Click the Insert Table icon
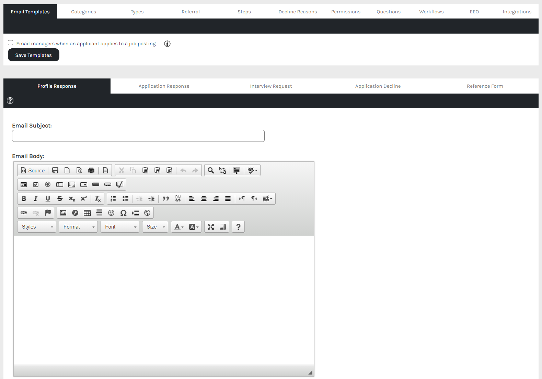The width and height of the screenshot is (542, 379). point(87,213)
